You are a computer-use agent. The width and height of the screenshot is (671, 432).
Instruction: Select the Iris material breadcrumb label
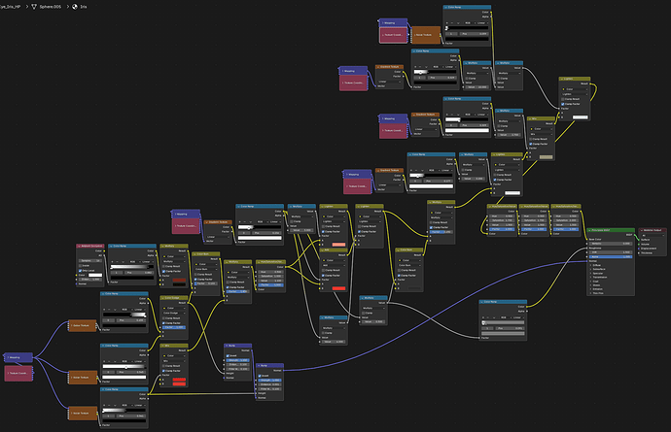[x=83, y=7]
